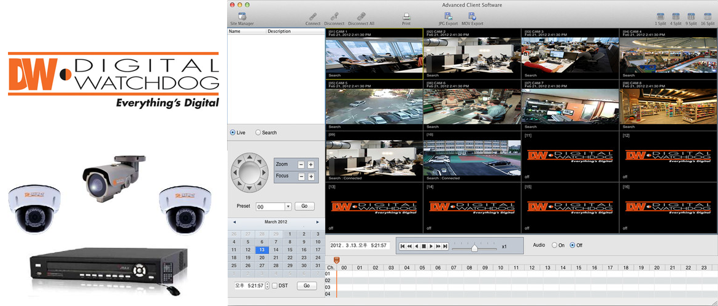Click the forward play button
718x306 pixels.
(431, 246)
